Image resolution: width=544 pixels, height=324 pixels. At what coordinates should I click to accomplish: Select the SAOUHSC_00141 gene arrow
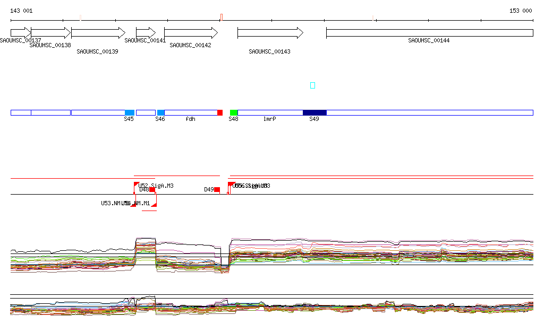coord(146,33)
